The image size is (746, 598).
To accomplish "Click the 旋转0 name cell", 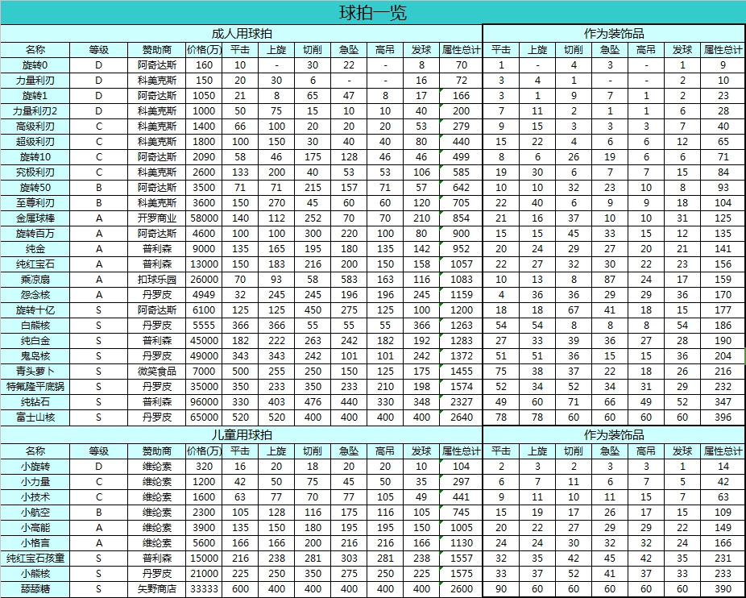I will pos(35,65).
